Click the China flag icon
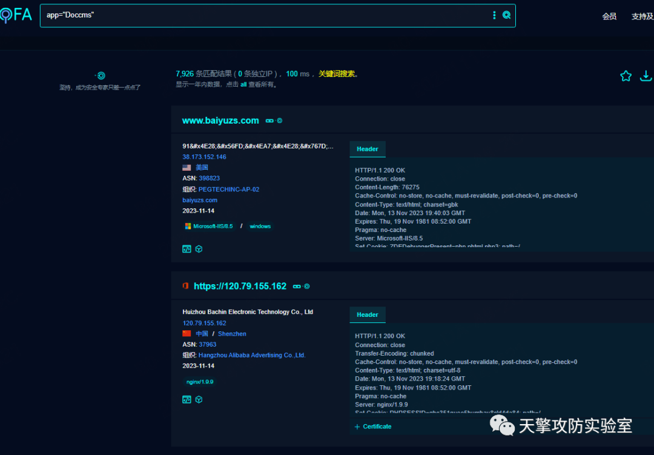Viewport: 654px width, 455px height. [187, 334]
